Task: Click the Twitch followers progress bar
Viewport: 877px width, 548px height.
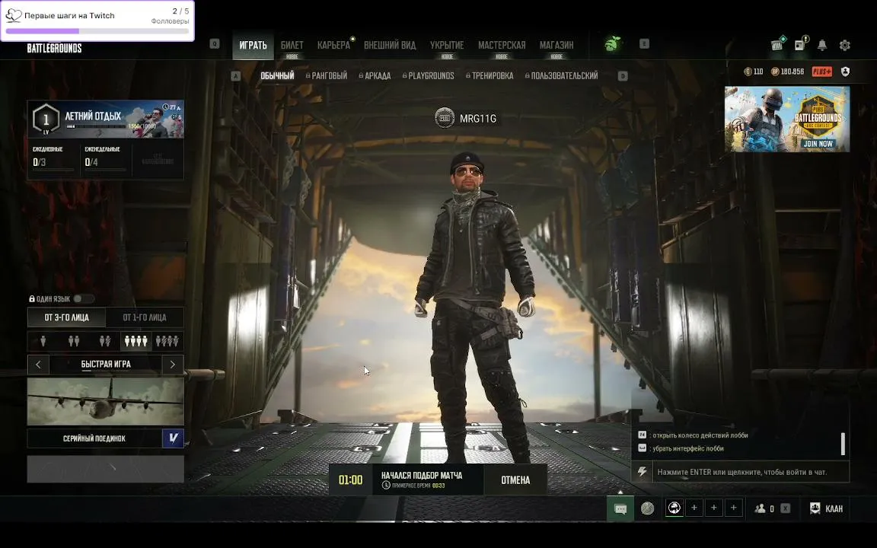Action: [x=97, y=31]
